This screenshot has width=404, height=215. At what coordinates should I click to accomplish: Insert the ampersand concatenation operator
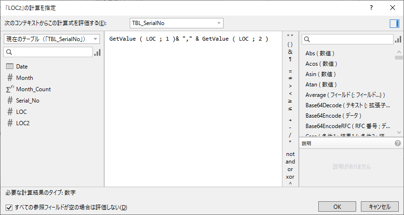pyautogui.click(x=290, y=52)
